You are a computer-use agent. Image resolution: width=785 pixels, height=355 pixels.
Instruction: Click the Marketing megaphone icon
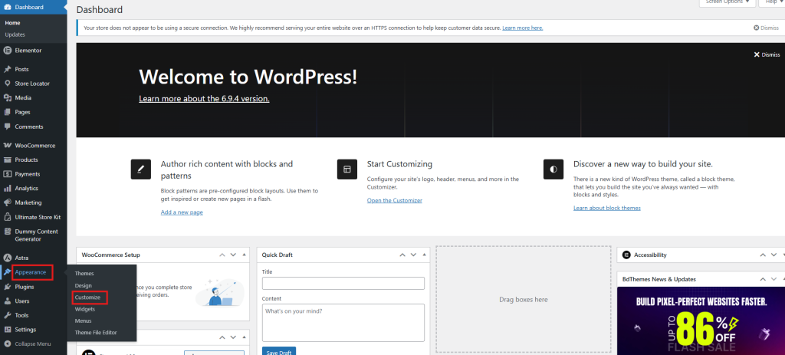[x=7, y=202]
